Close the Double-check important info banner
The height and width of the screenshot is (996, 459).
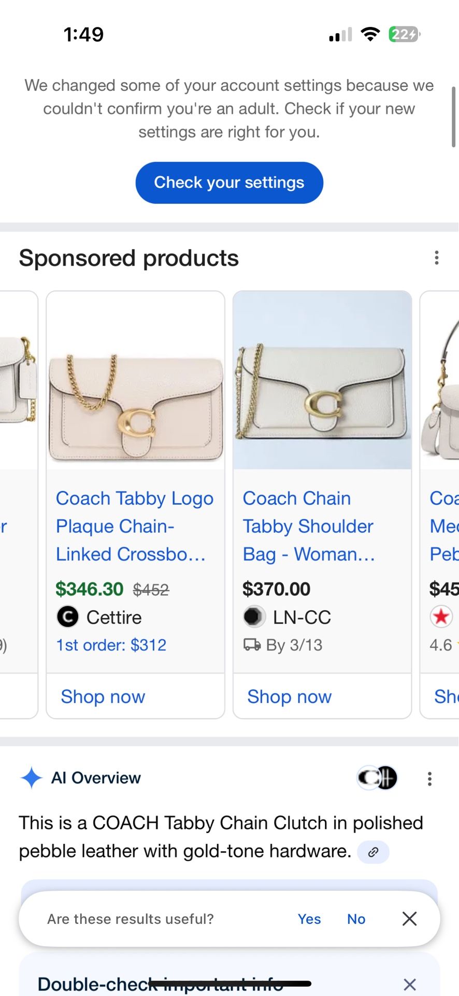(x=409, y=984)
